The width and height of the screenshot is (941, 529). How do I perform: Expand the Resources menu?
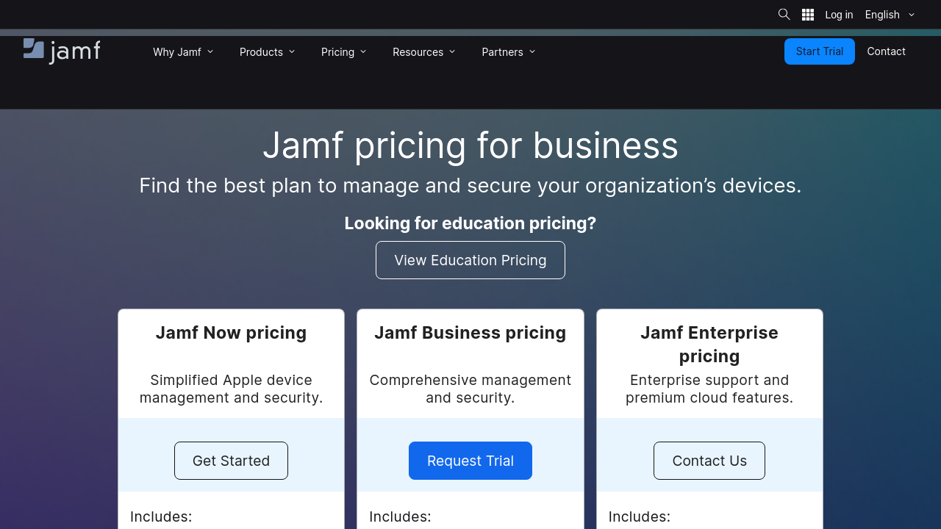pos(424,52)
